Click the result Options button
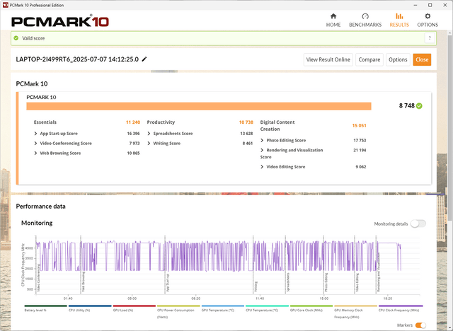453x331 pixels. pyautogui.click(x=398, y=59)
